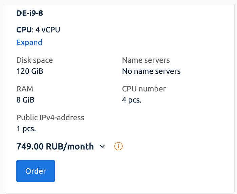
Task: Click the Public IPv4-address label
Action: tap(50, 118)
